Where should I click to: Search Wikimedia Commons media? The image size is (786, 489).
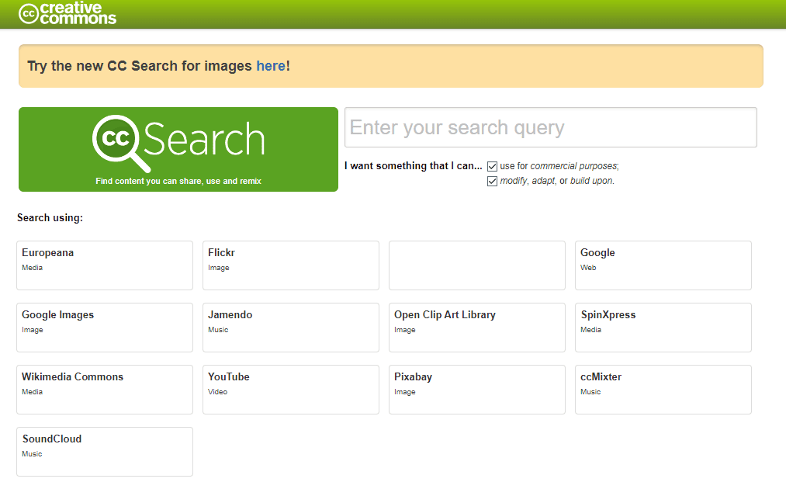[x=104, y=389]
